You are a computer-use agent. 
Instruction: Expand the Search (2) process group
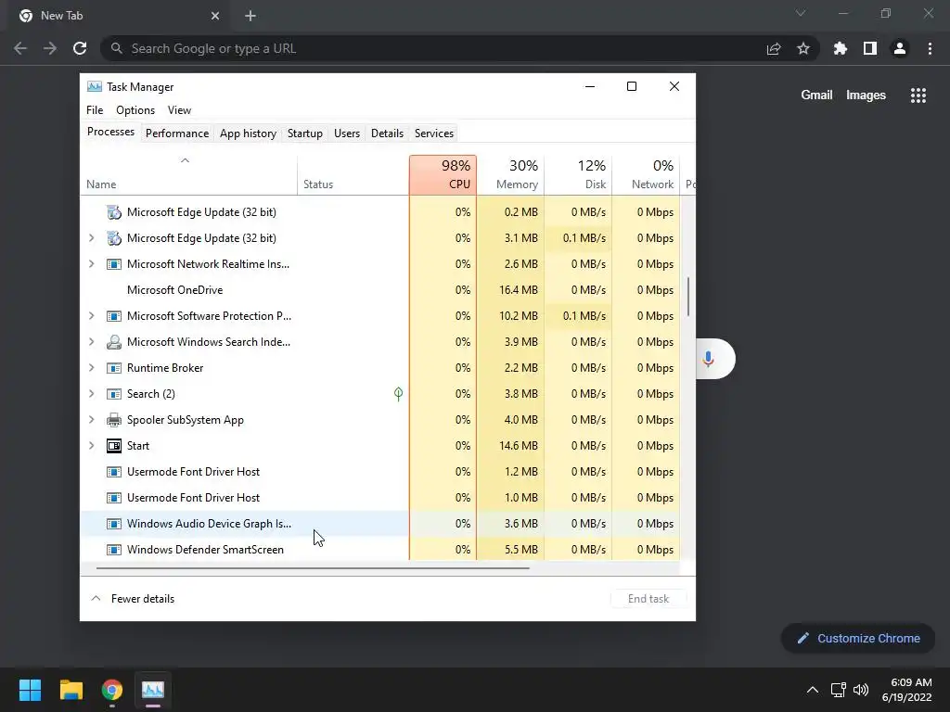[x=92, y=394]
